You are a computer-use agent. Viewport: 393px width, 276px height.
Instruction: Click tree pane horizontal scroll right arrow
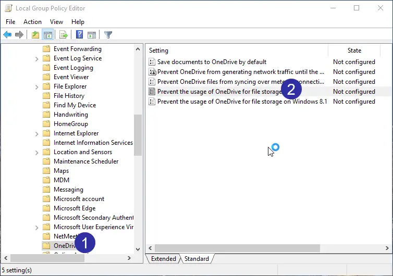[129, 258]
